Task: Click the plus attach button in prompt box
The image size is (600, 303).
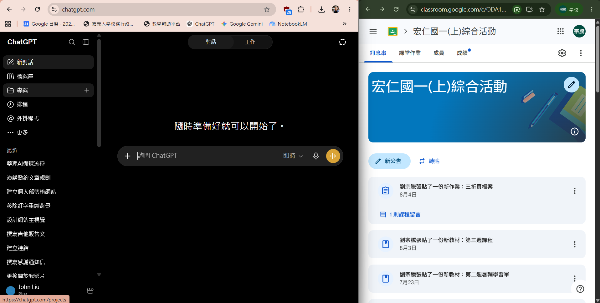Action: tap(127, 156)
